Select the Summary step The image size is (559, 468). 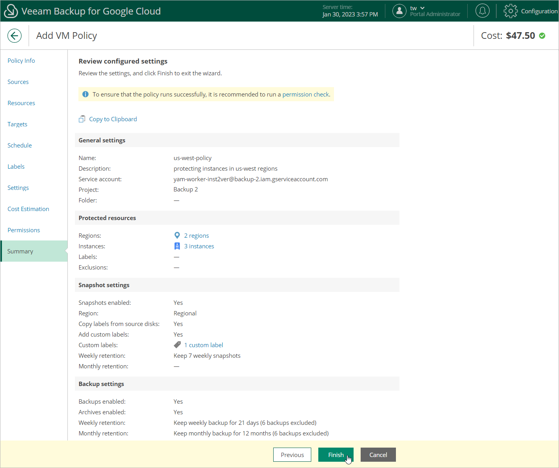tap(34, 251)
